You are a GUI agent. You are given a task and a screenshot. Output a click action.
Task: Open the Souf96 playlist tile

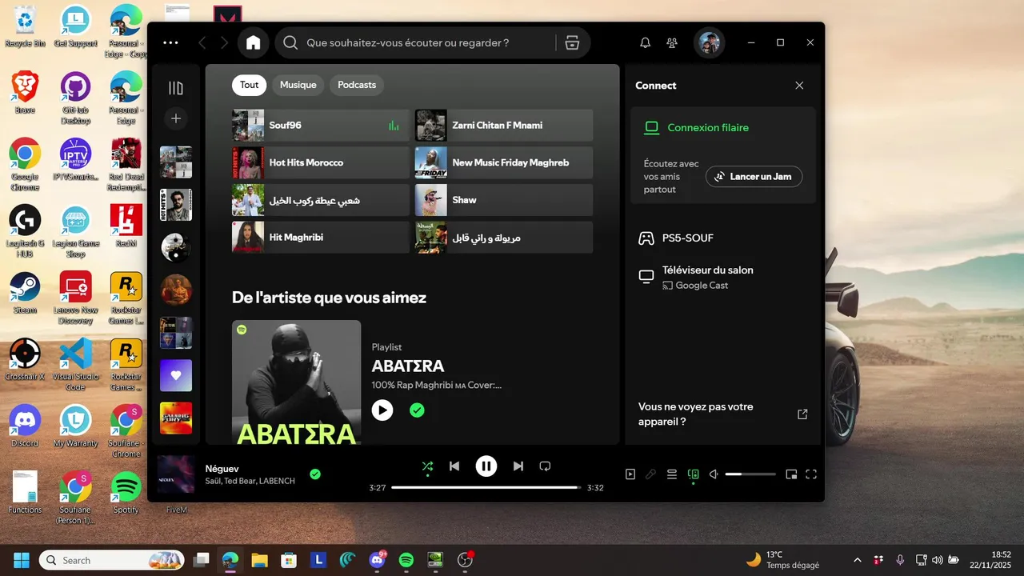tap(321, 126)
